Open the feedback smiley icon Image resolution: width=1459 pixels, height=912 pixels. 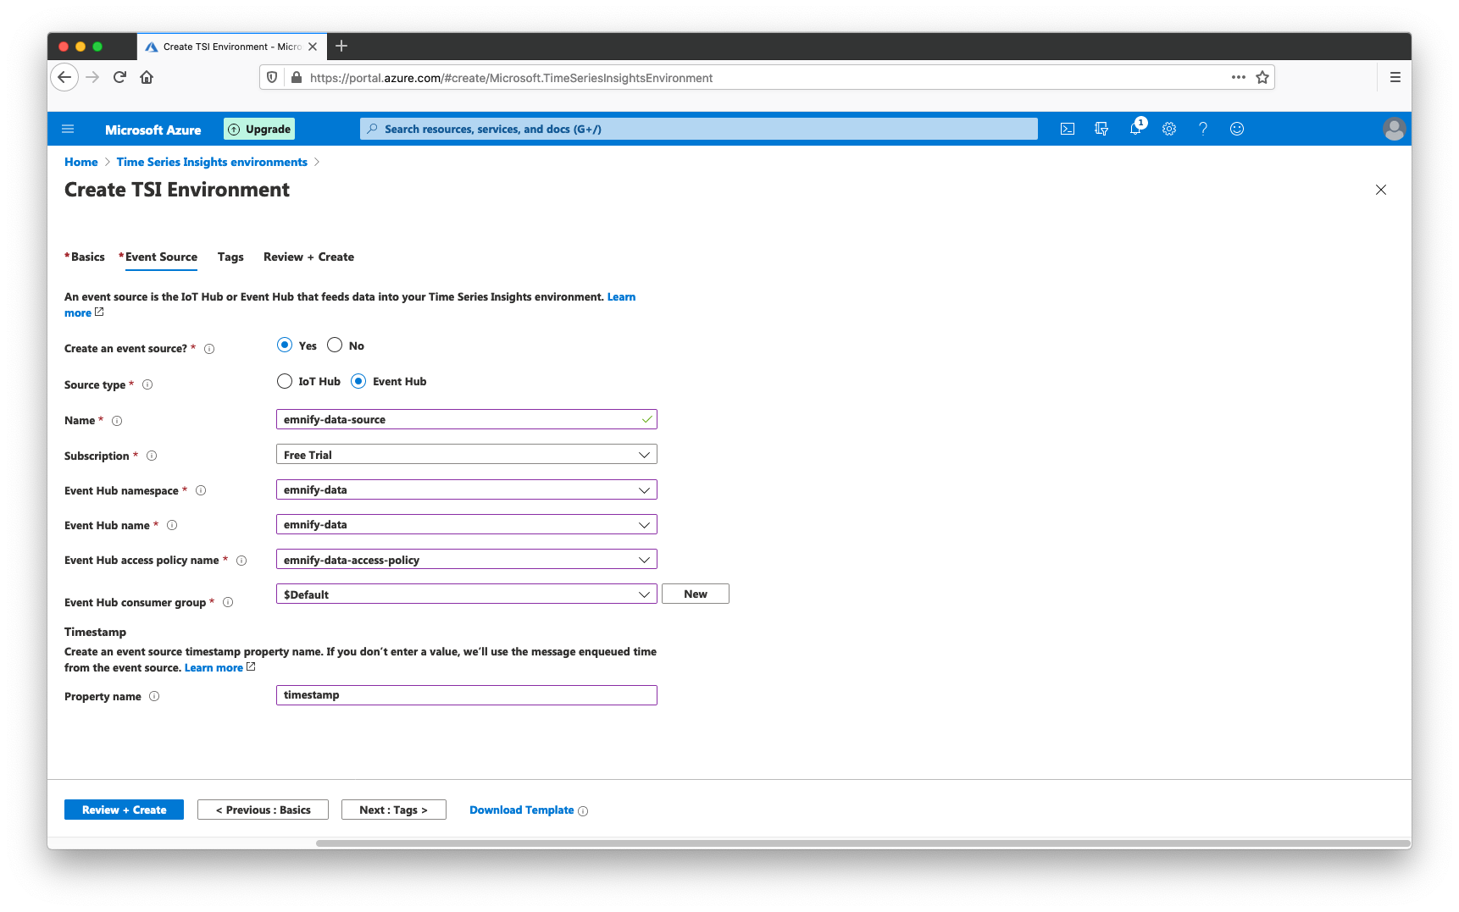[x=1237, y=129]
